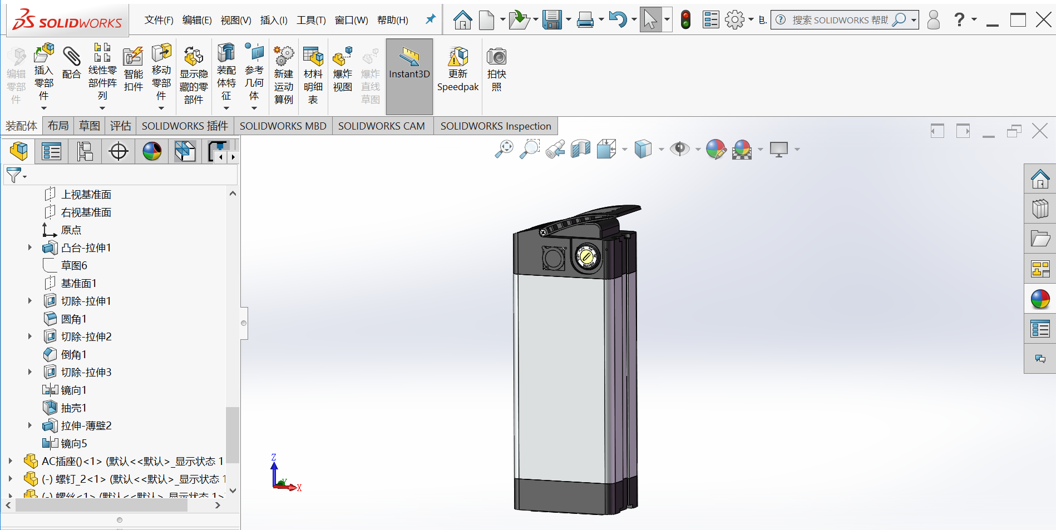The height and width of the screenshot is (530, 1056).
Task: Expand the AC插座() component node
Action: [x=10, y=461]
